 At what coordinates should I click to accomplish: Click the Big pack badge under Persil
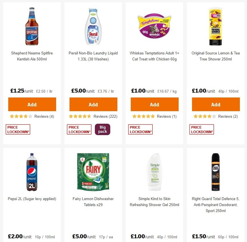(x=102, y=129)
